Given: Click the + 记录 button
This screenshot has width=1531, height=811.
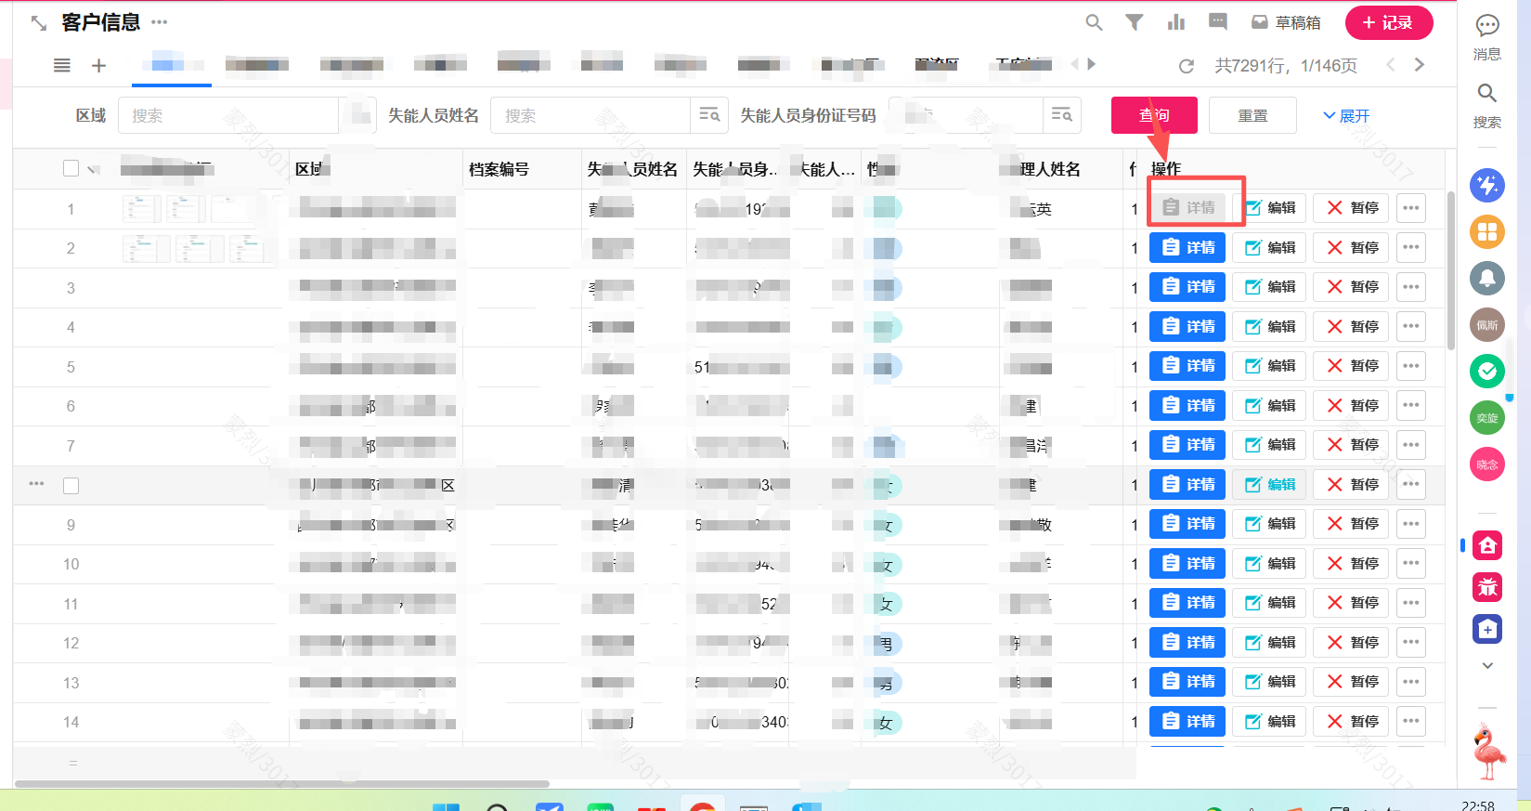Looking at the screenshot, I should (1389, 22).
